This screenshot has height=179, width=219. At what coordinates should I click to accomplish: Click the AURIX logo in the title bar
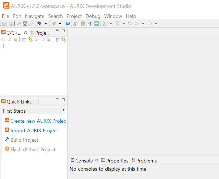tap(6, 6)
